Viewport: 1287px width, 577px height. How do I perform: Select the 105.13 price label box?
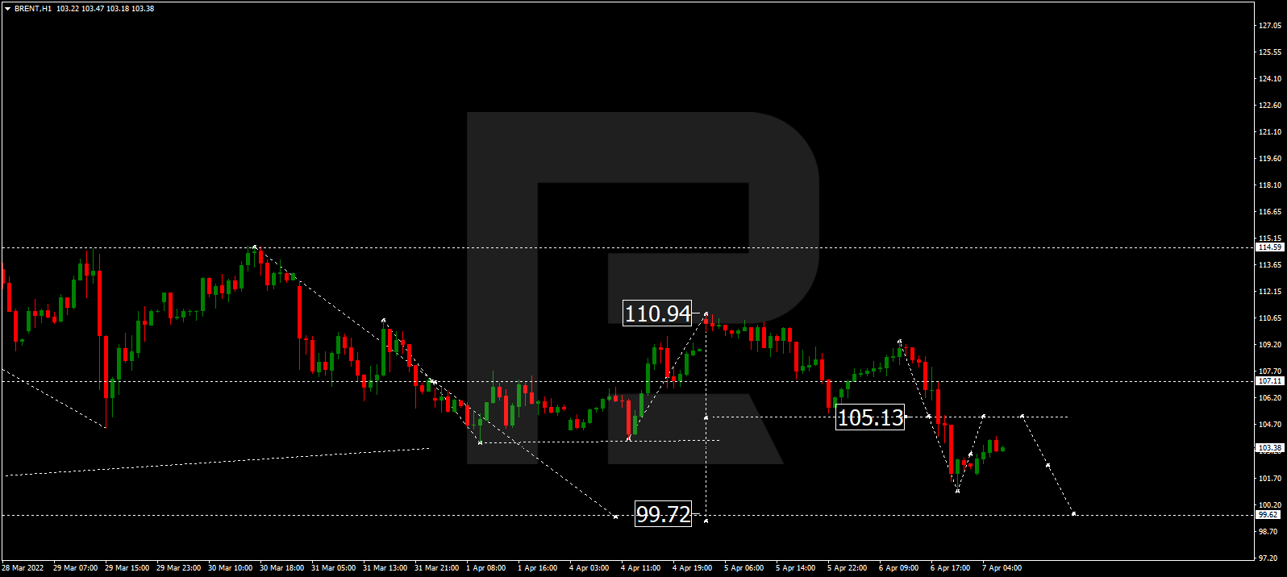[870, 417]
